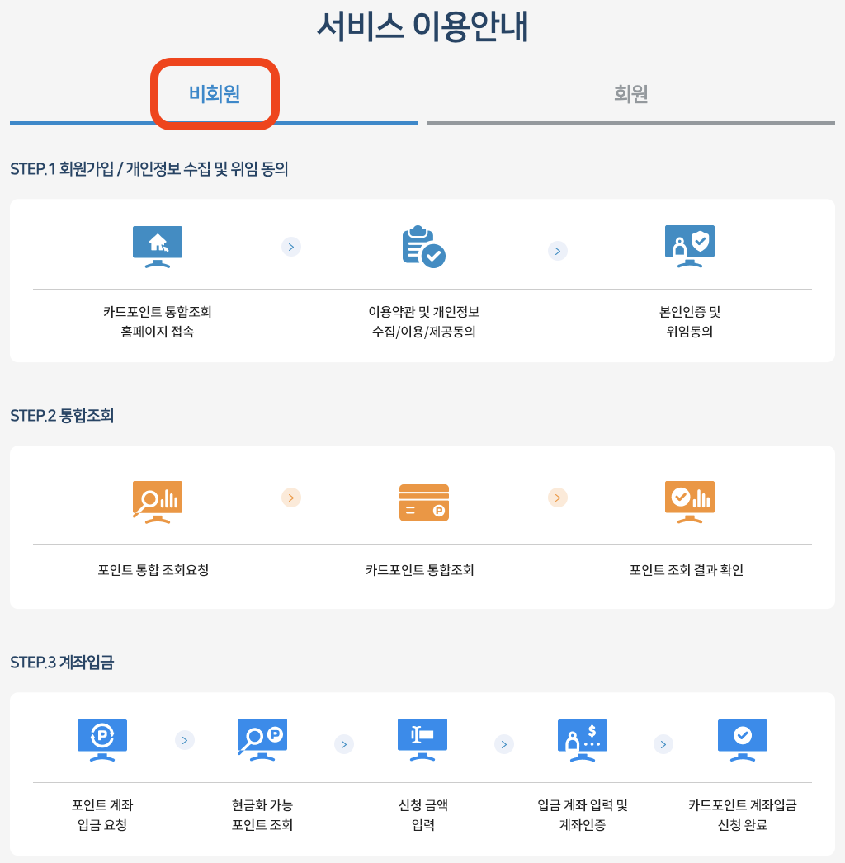The width and height of the screenshot is (845, 863).
Task: Click the 본인인증 및 위임동의 shield icon
Action: coord(689,245)
